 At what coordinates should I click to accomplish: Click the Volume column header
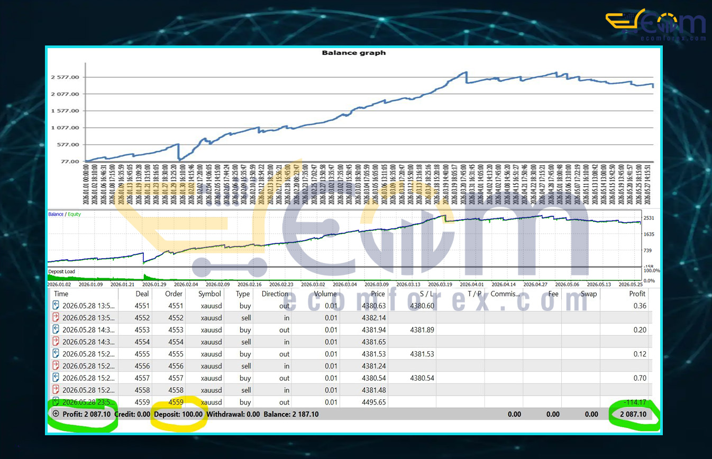325,293
